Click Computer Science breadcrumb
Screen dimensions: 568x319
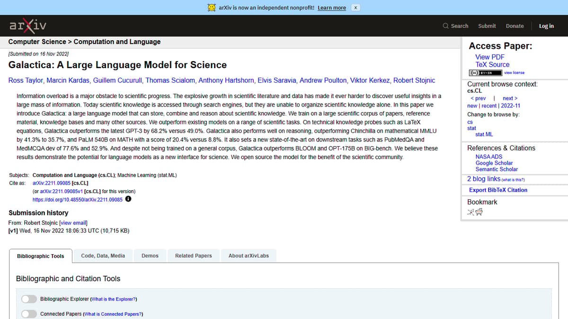coord(37,42)
